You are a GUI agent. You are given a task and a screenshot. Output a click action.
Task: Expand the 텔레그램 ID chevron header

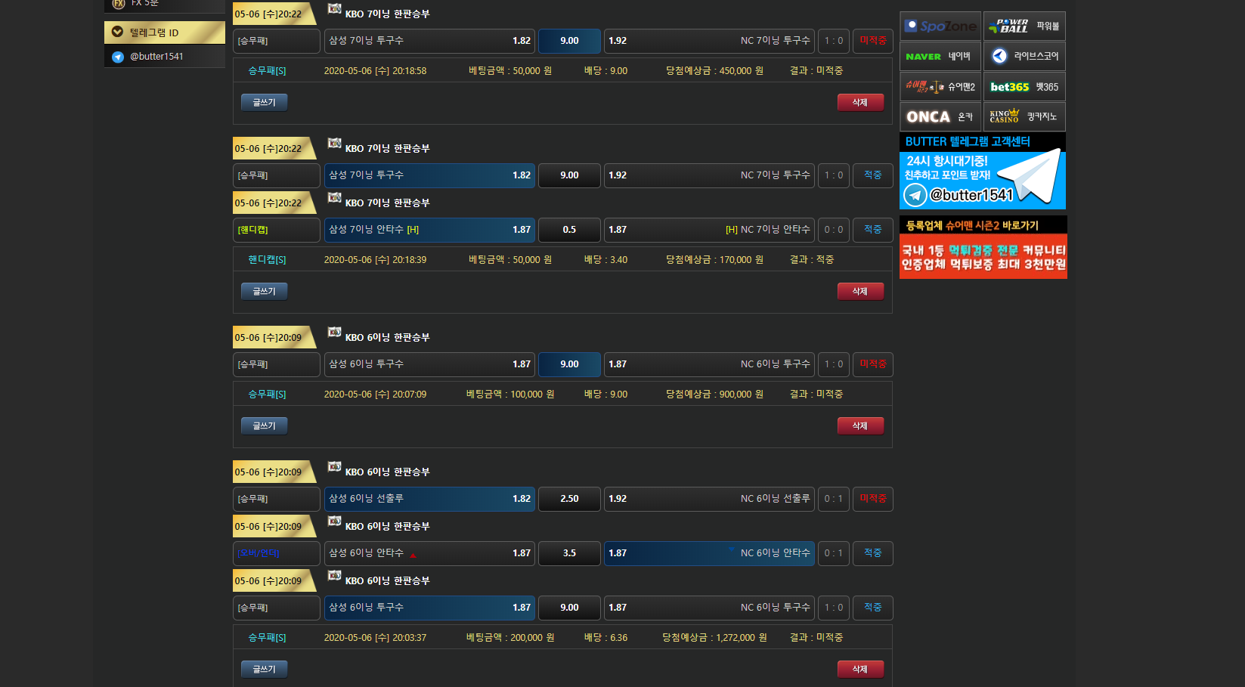tap(117, 32)
